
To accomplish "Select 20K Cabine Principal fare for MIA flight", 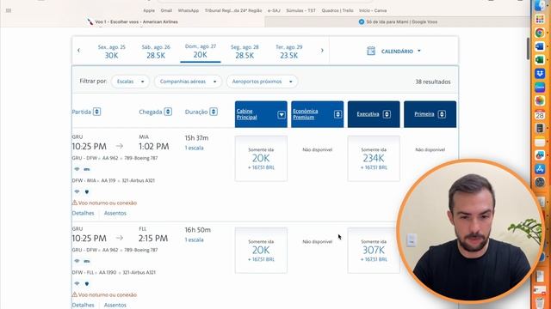I will [x=261, y=158].
